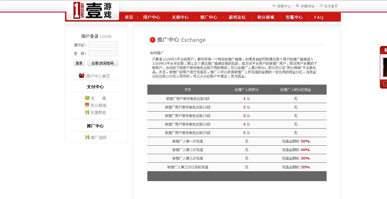The image size is (387, 199).
Task: Click the 充值帮助 question mark icon
Action: click(87, 112)
